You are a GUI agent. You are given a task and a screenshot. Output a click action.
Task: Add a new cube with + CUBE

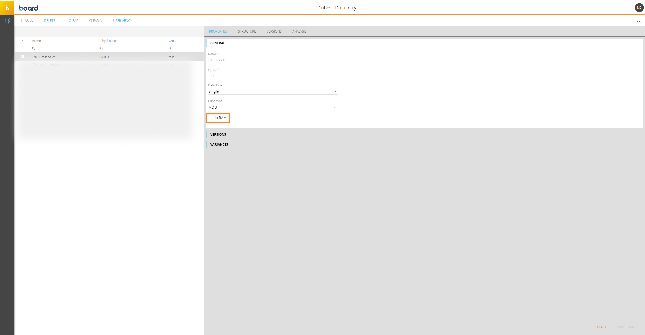(27, 21)
